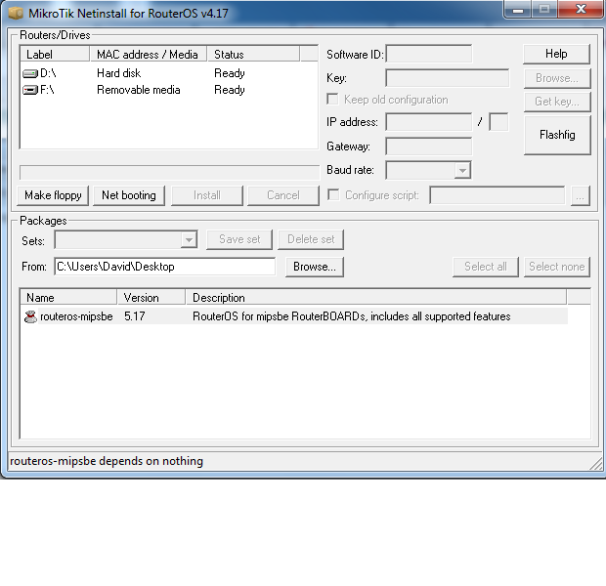The height and width of the screenshot is (586, 606).
Task: Click the routeros-mipsbe package icon
Action: coord(30,316)
